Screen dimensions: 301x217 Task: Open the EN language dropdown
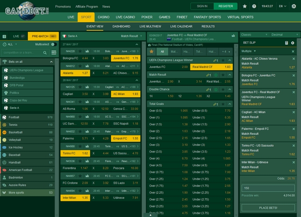282,6
